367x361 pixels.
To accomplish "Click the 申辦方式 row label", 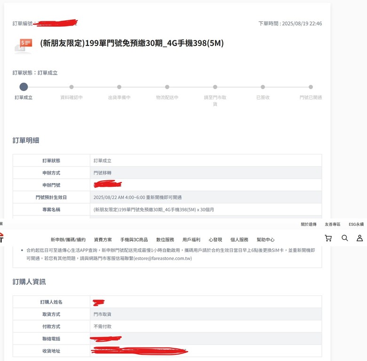I will click(x=51, y=173).
